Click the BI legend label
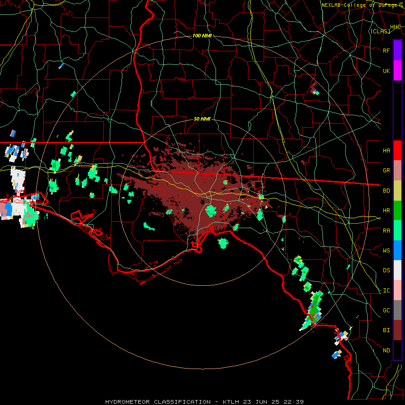Image resolution: width=405 pixels, height=405 pixels. pyautogui.click(x=386, y=330)
